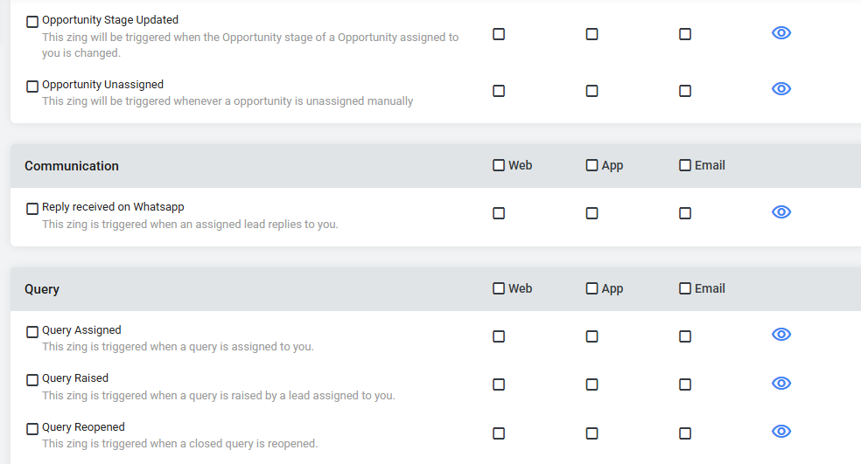Image resolution: width=861 pixels, height=464 pixels.
Task: Check Email checkbox in Query header
Action: point(685,288)
